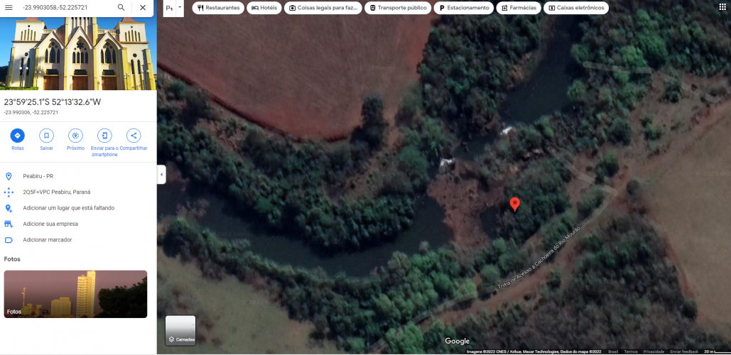Click the magnifier search icon
The width and height of the screenshot is (731, 355).
121,7
